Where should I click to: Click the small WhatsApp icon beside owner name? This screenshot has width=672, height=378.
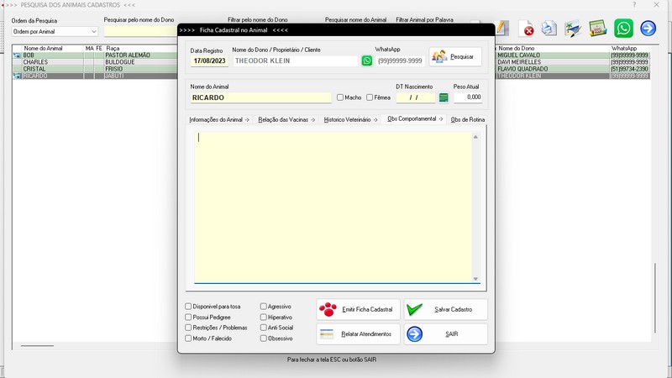point(367,60)
